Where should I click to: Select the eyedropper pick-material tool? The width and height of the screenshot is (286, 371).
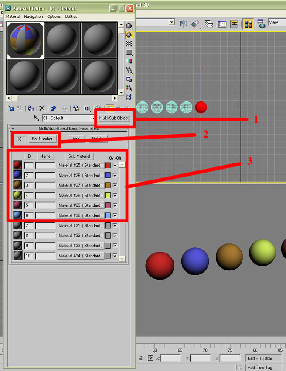point(36,118)
